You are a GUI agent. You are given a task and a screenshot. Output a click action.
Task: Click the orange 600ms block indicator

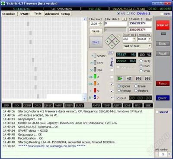click(95, 84)
